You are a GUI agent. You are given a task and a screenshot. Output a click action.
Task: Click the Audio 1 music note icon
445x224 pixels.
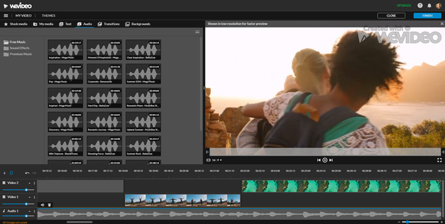[4, 211]
